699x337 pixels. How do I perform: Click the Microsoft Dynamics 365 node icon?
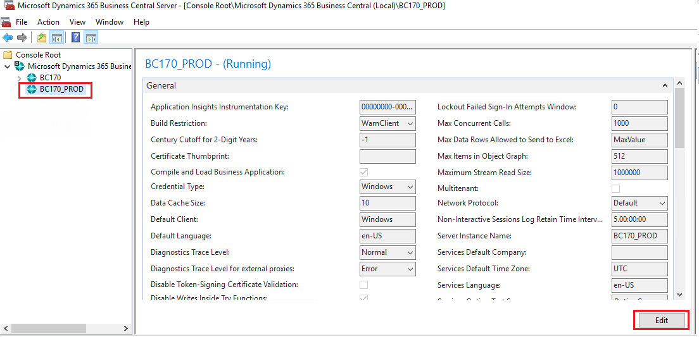point(20,66)
